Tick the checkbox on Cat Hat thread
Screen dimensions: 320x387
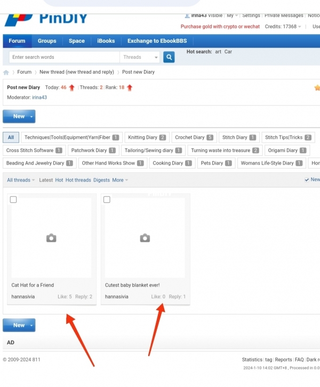tap(13, 200)
